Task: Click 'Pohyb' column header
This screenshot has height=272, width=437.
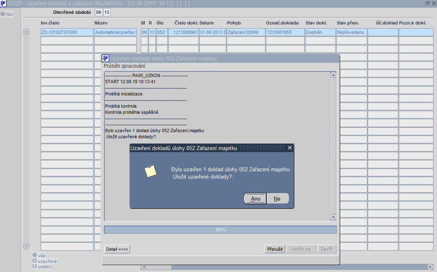Action: tap(234, 23)
